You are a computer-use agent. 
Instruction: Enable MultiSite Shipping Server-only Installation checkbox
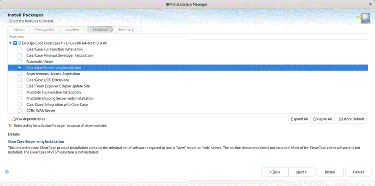[x=20, y=98]
